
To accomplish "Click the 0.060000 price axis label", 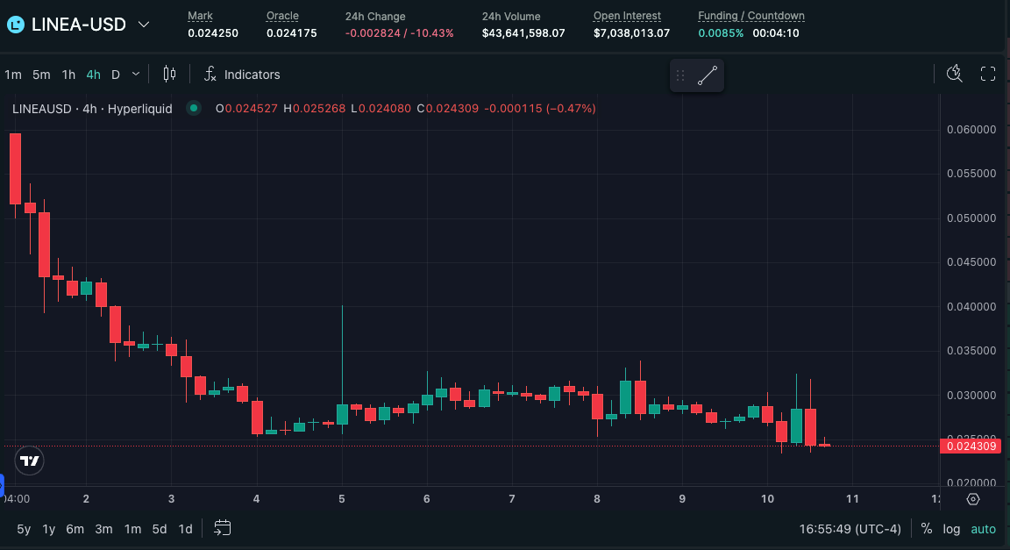I will coord(971,130).
